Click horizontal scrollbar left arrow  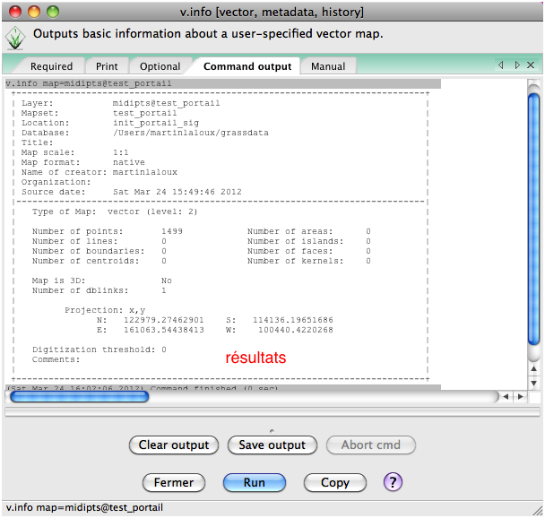506,396
